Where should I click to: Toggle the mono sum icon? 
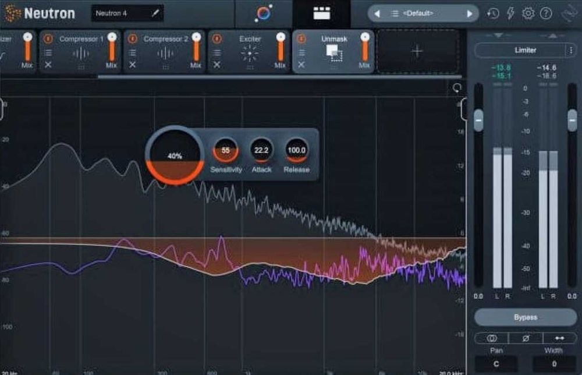pos(492,338)
